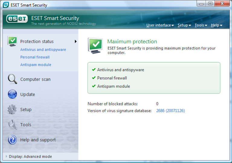Minimize the ESET Smart Security window
Screen dimensions: 232x163
(x=201, y=4)
